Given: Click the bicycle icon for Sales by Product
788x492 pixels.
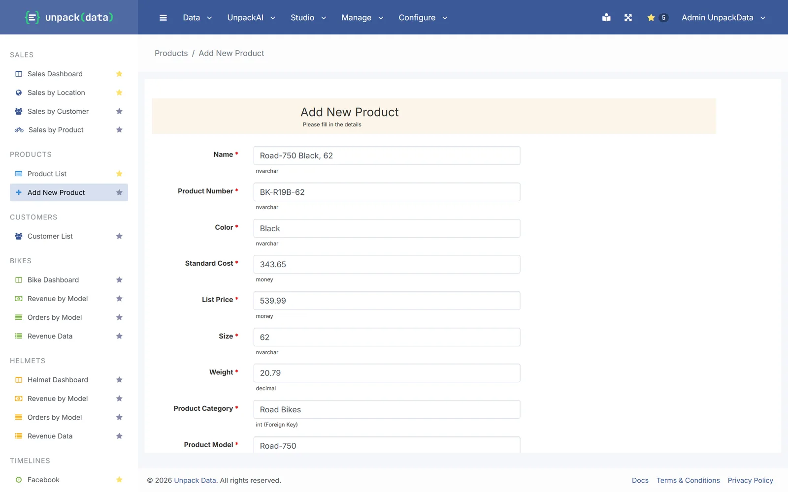Looking at the screenshot, I should click(19, 130).
